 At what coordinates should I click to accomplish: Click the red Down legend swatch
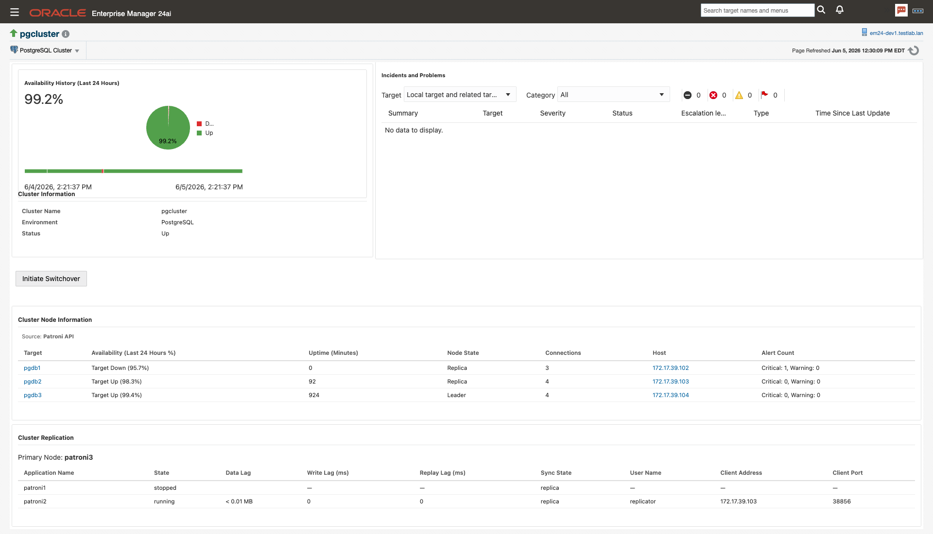[199, 124]
